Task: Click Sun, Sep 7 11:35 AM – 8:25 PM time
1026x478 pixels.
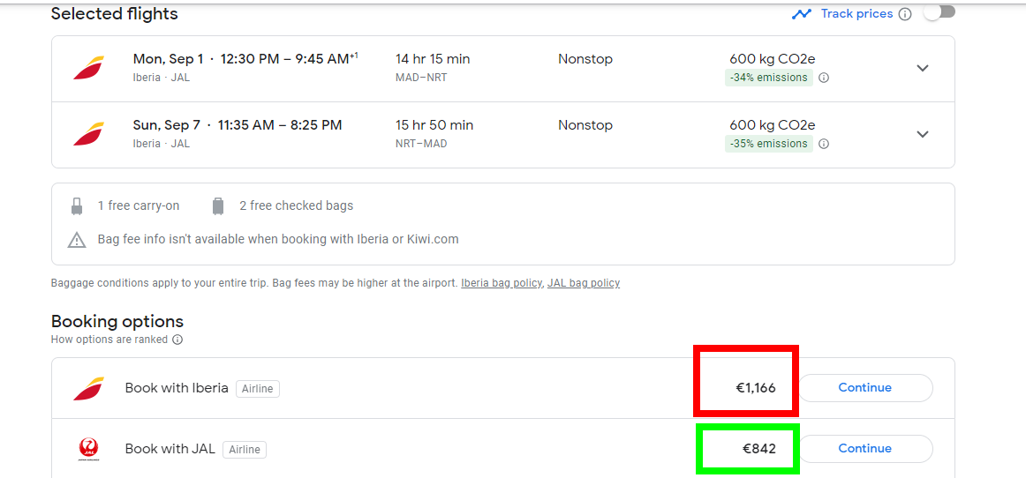Action: tap(238, 125)
